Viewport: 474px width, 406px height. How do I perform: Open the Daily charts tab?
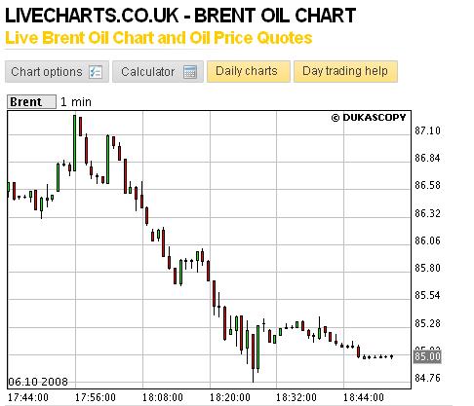click(249, 71)
